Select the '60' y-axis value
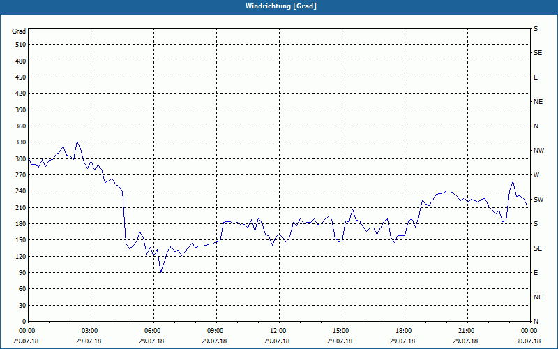 pyautogui.click(x=22, y=289)
